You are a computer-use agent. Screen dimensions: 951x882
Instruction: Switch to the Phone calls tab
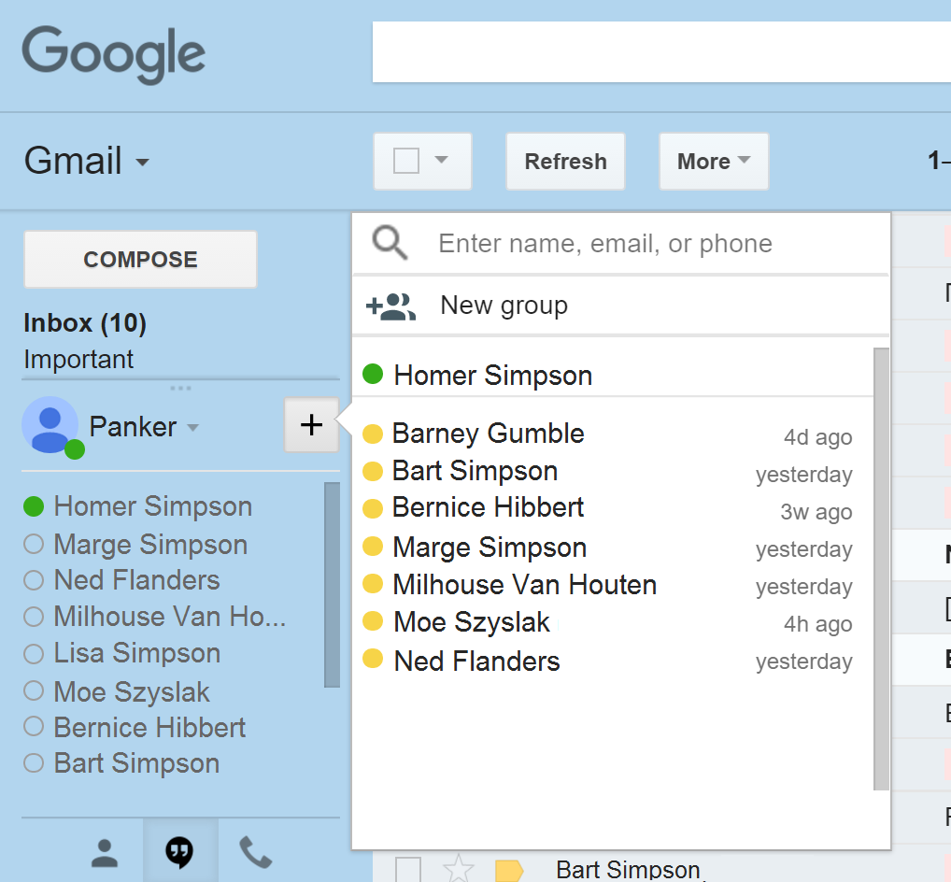pyautogui.click(x=255, y=852)
